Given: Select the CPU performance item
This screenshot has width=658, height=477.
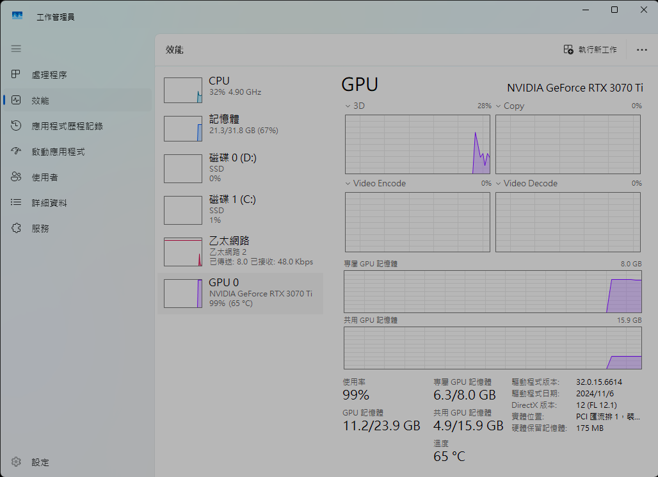Looking at the screenshot, I should tap(240, 90).
